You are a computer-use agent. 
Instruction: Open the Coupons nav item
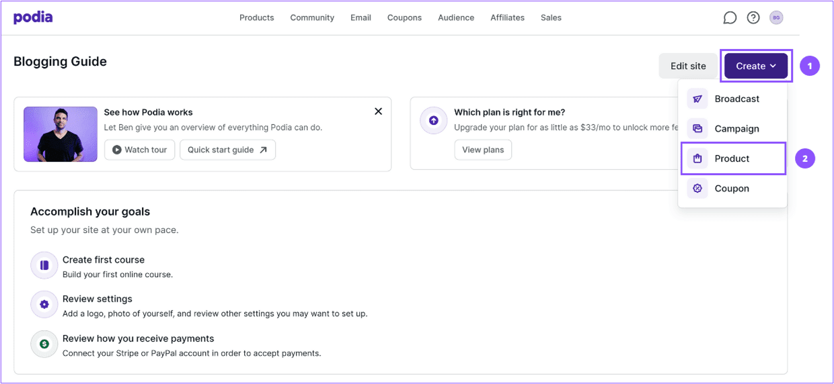click(404, 17)
